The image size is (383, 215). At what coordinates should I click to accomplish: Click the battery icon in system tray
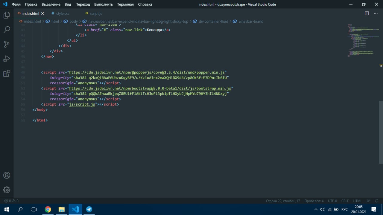[336, 209]
